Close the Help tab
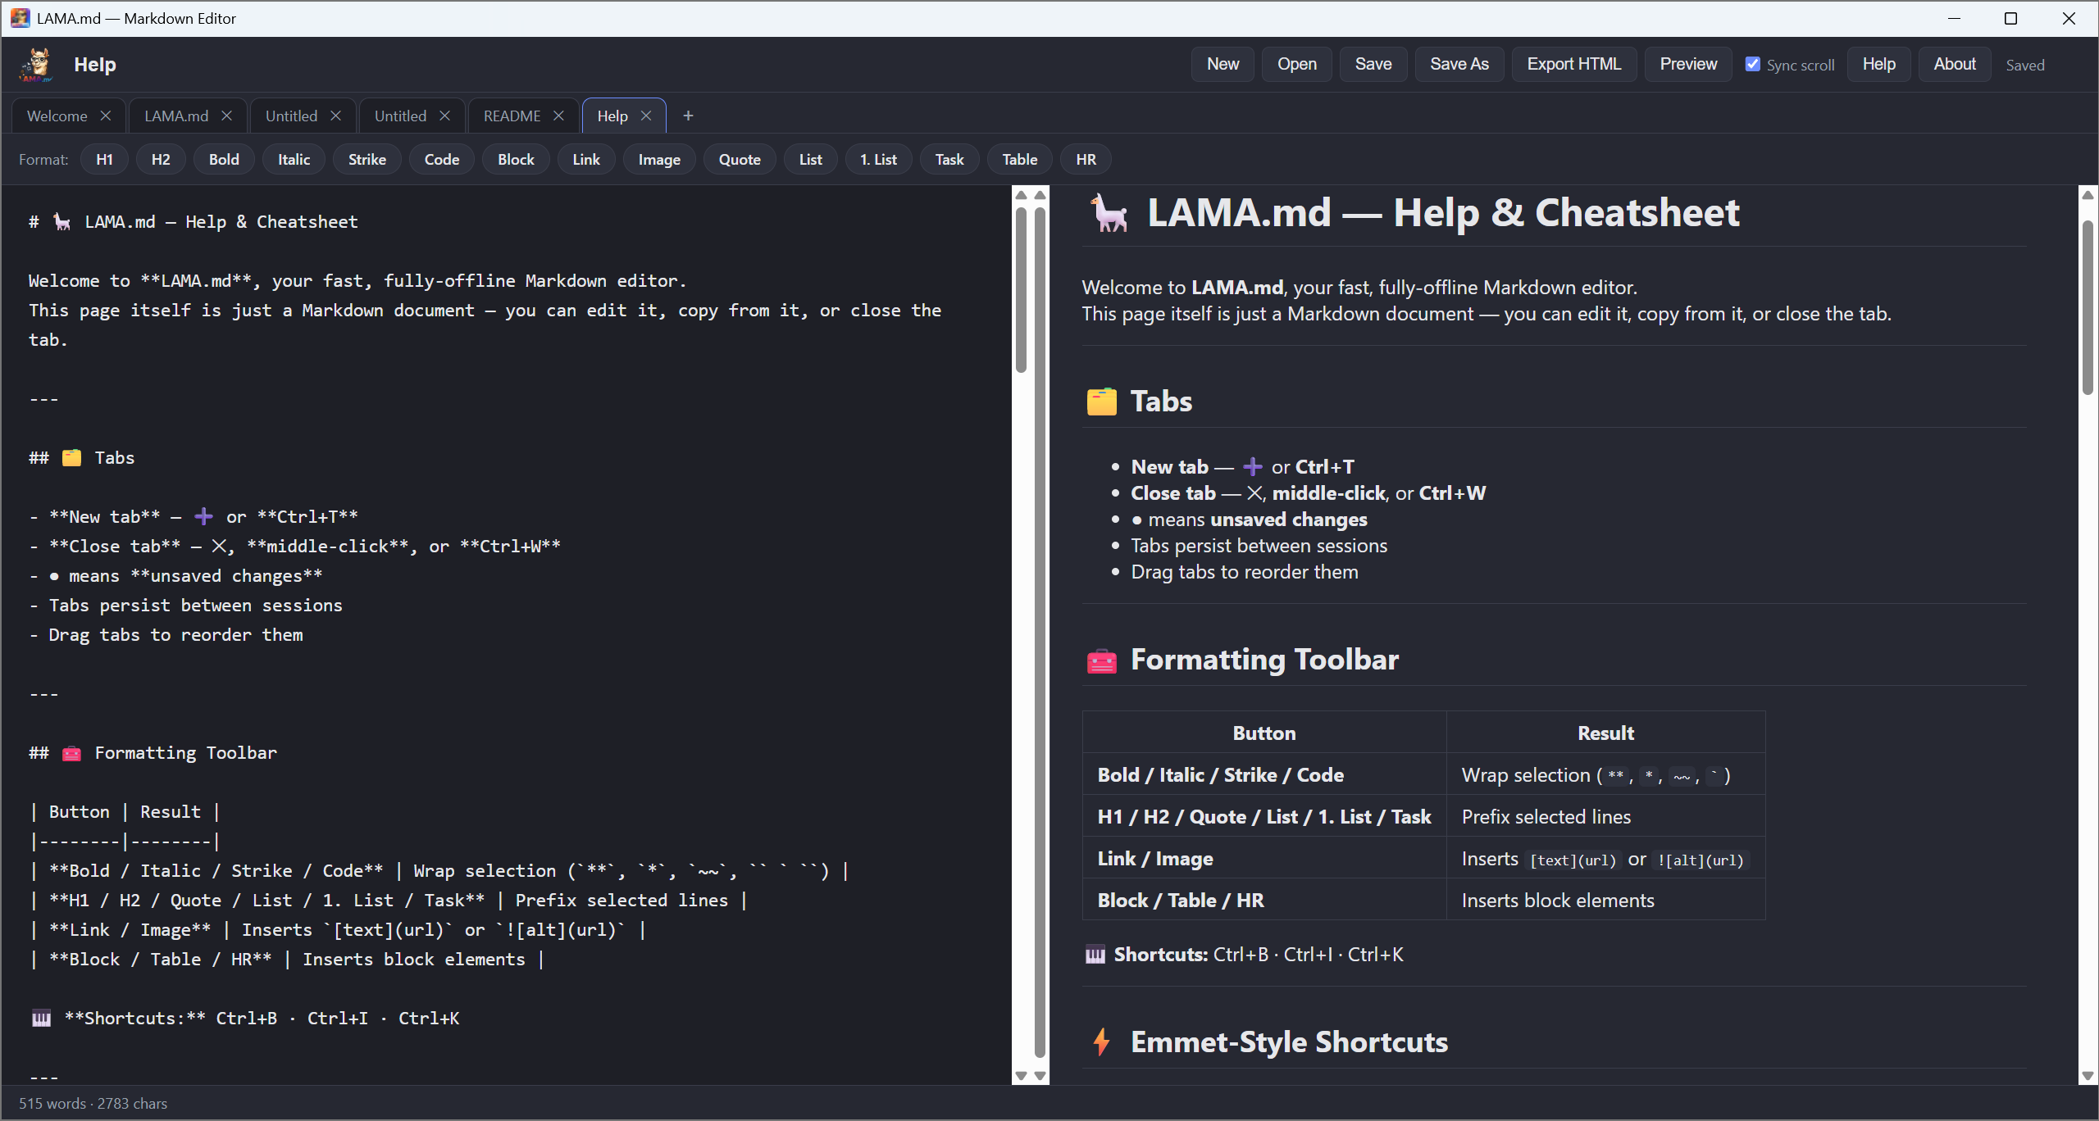Screen dimensions: 2099x1121 click(646, 116)
